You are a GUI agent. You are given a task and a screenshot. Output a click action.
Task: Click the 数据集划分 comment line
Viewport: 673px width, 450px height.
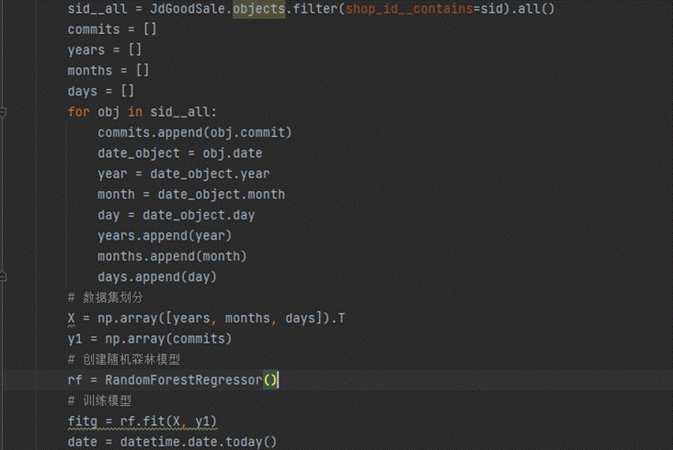(105, 298)
